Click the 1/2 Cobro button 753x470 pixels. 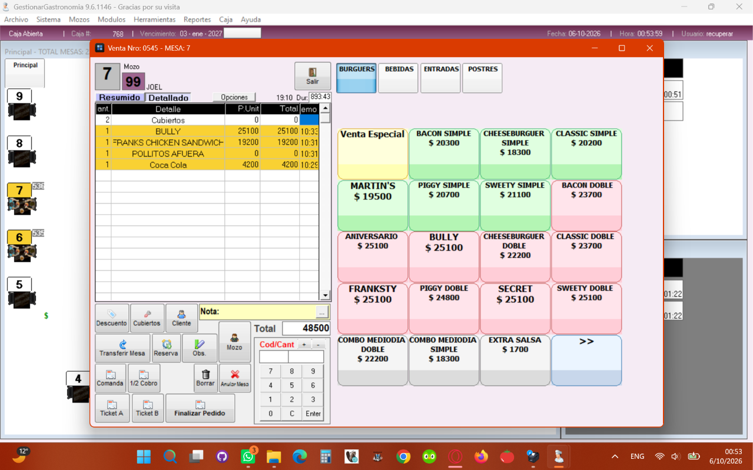[x=144, y=378]
